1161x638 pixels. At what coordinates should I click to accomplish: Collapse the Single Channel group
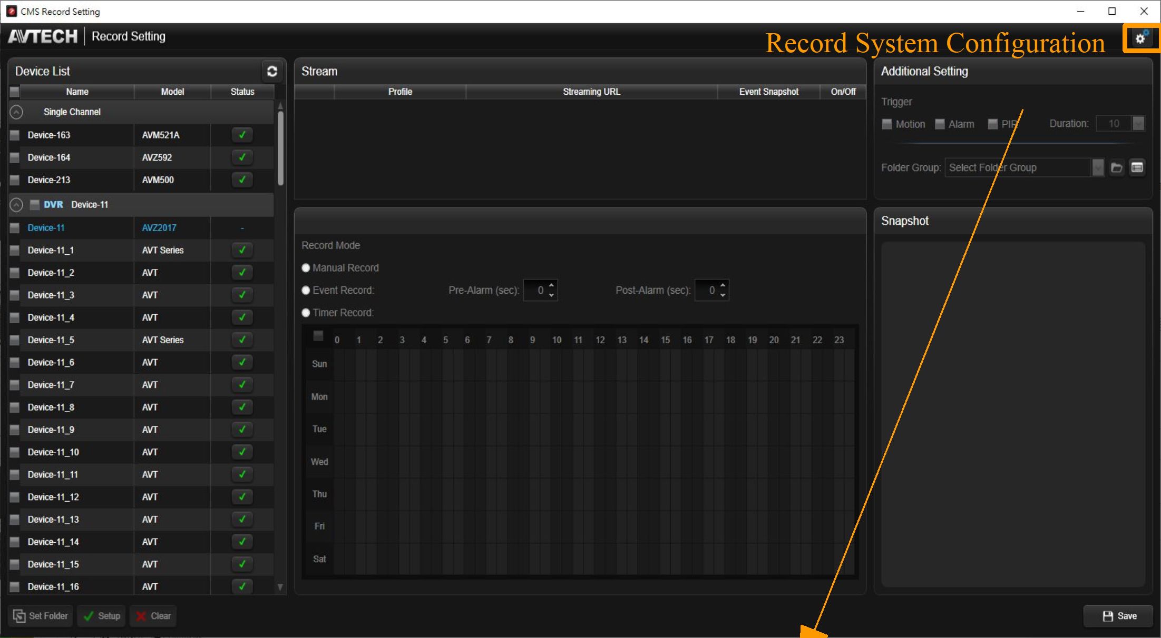pos(17,112)
